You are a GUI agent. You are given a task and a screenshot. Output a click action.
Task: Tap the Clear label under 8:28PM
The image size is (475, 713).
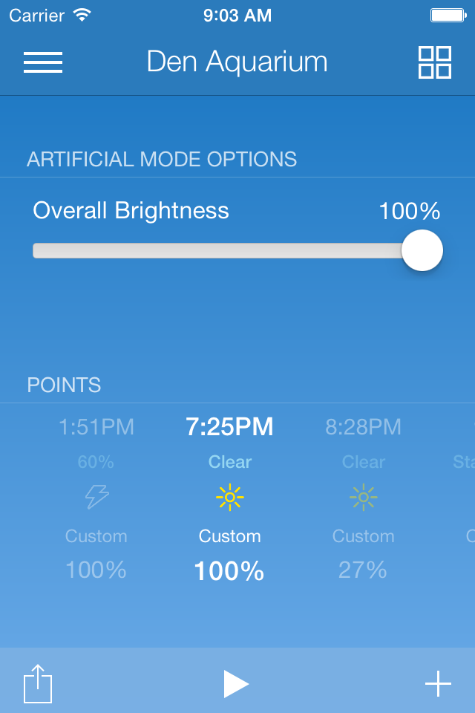364,462
